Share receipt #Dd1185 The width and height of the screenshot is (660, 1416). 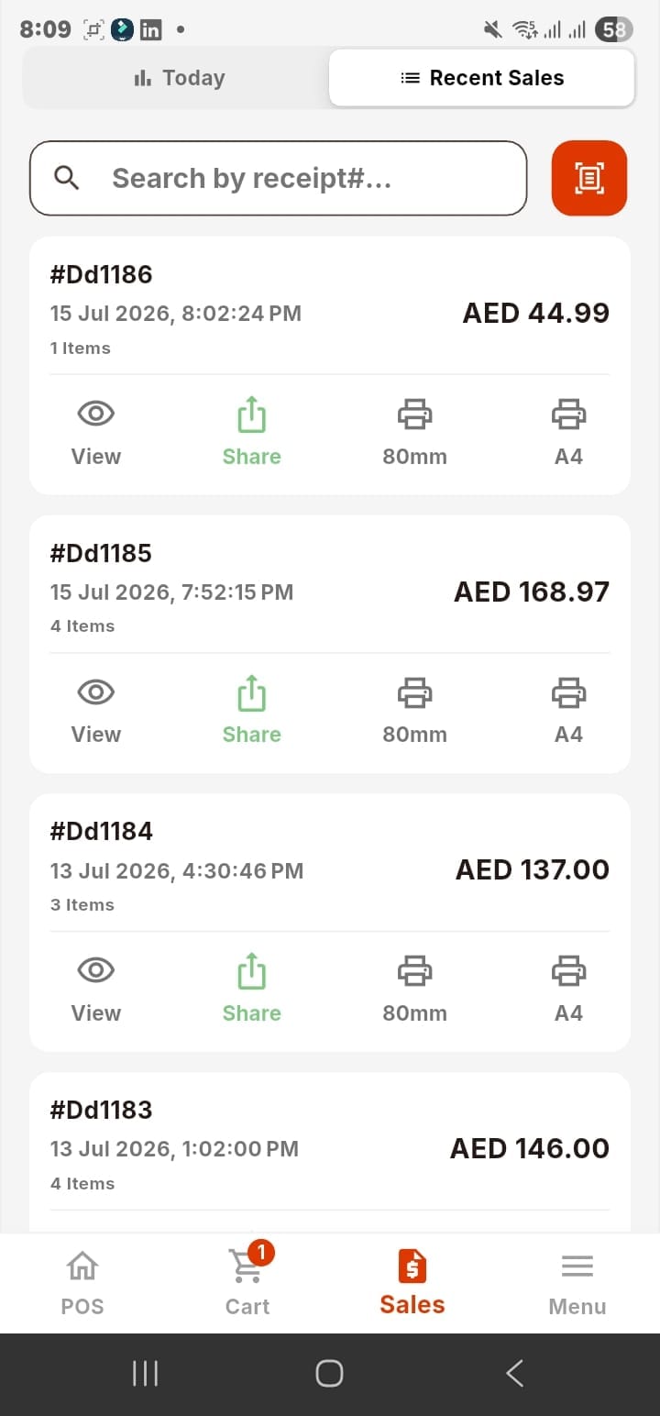(251, 710)
